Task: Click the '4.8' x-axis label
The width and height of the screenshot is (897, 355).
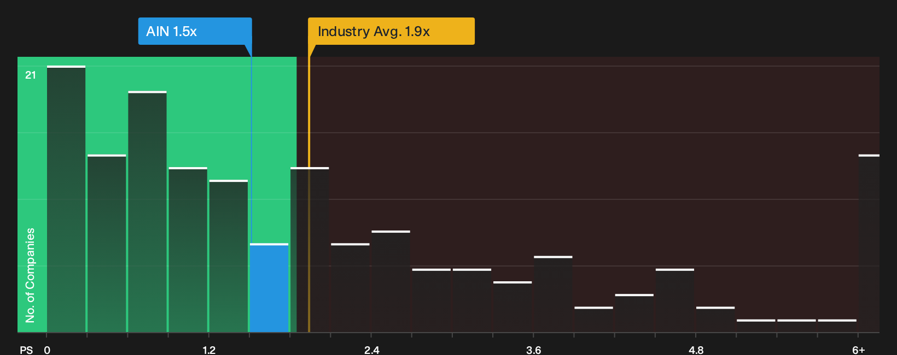Action: click(696, 350)
